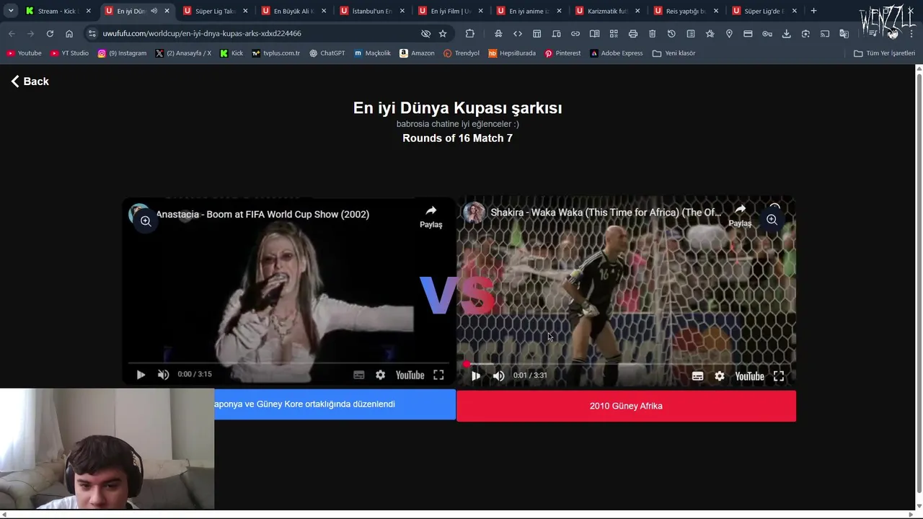Click the chain link toolbar icon

pyautogui.click(x=575, y=33)
